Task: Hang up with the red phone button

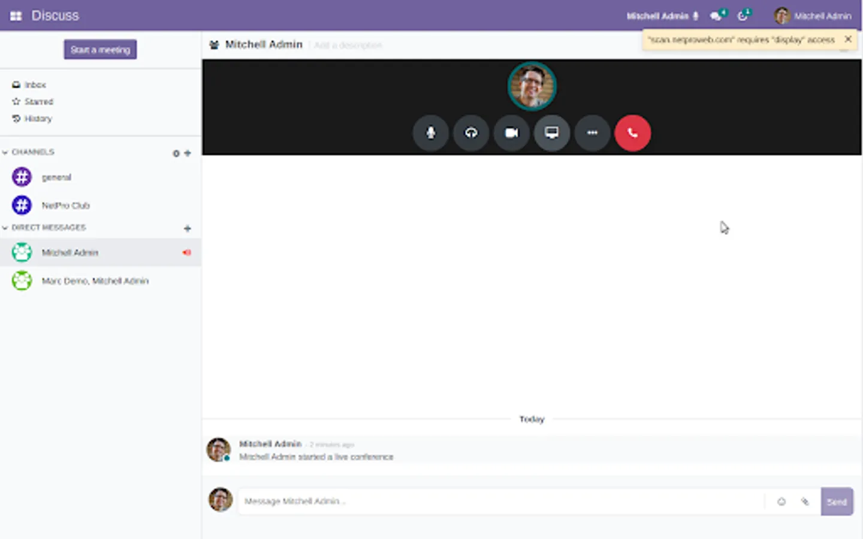Action: (632, 133)
